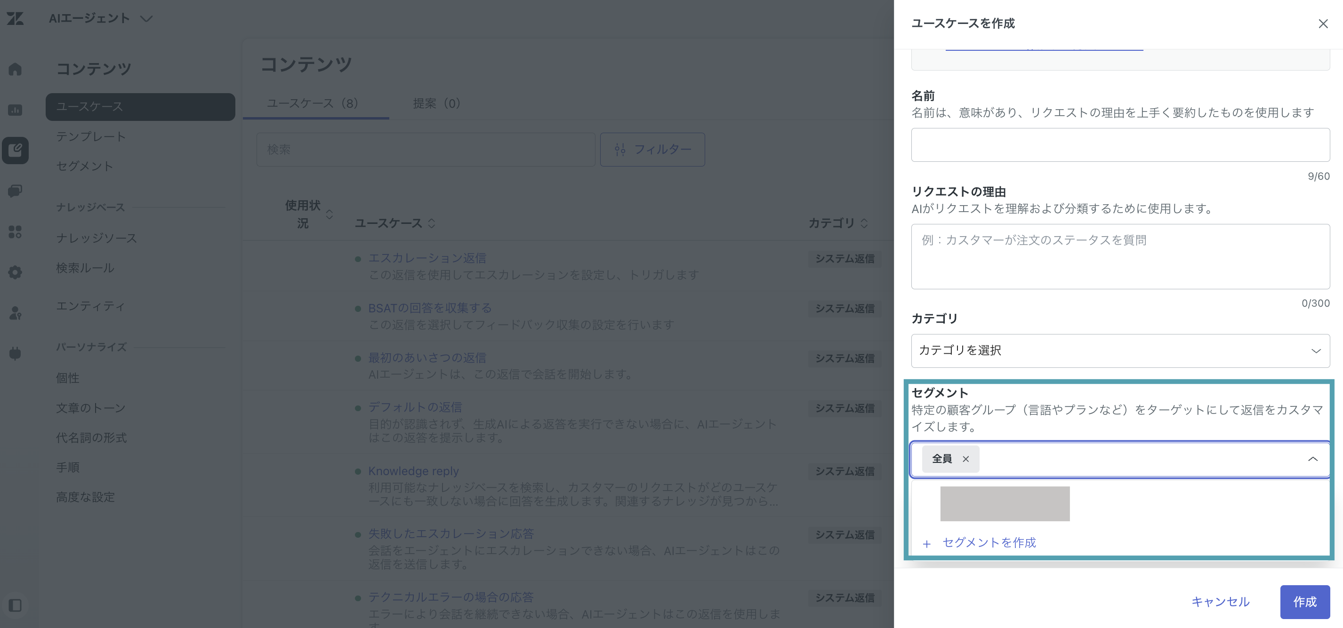
Task: Open the analytics chart icon in sidebar
Action: pos(15,110)
